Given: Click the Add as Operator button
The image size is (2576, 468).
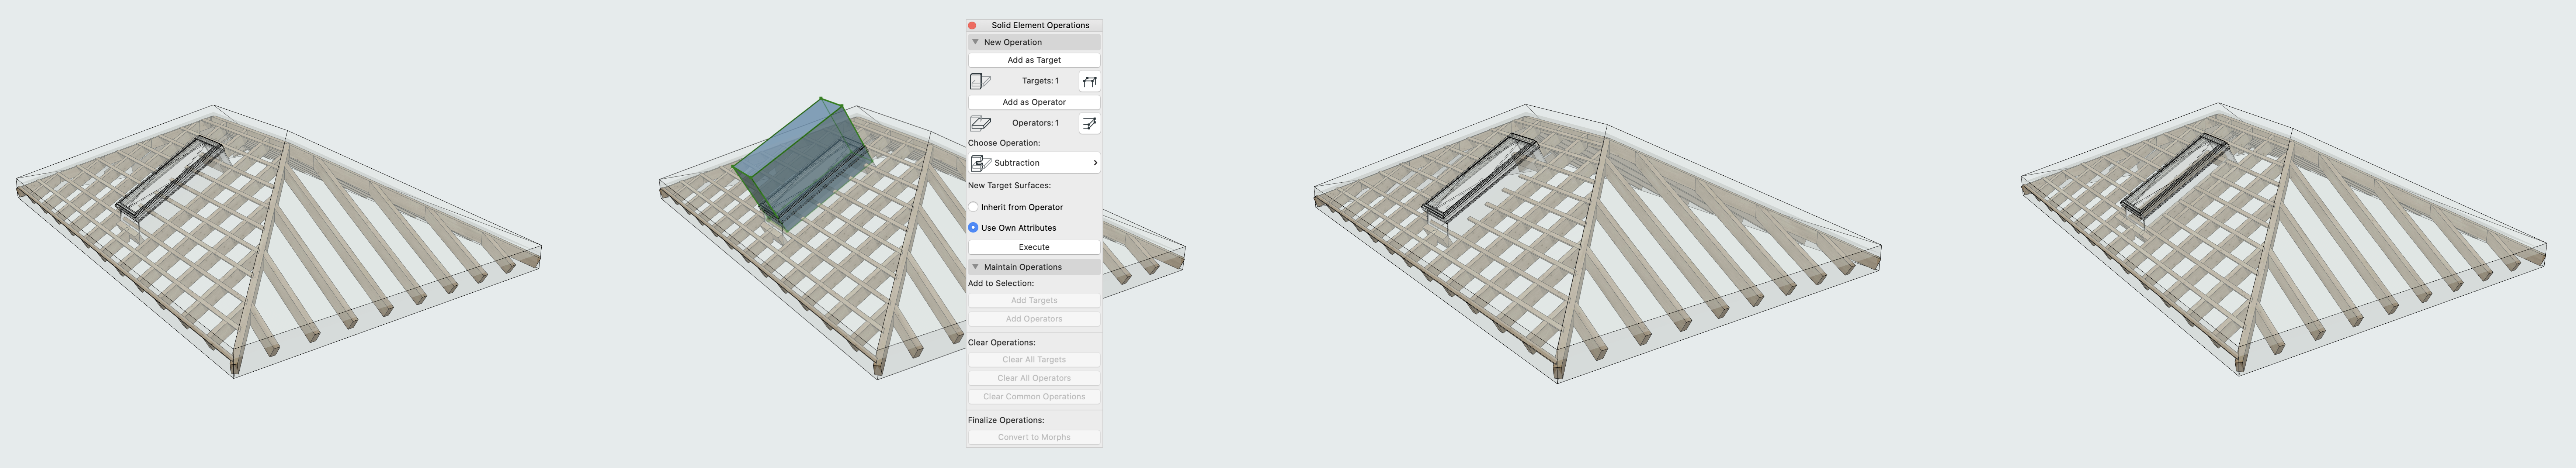Looking at the screenshot, I should (x=1034, y=102).
